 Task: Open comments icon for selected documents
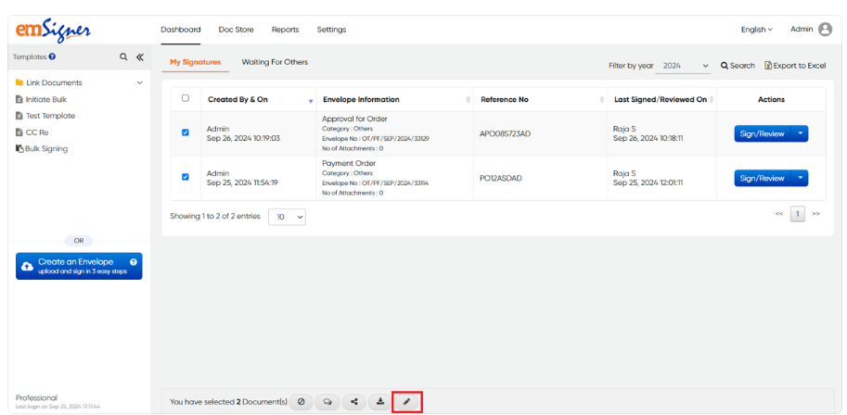tap(327, 401)
